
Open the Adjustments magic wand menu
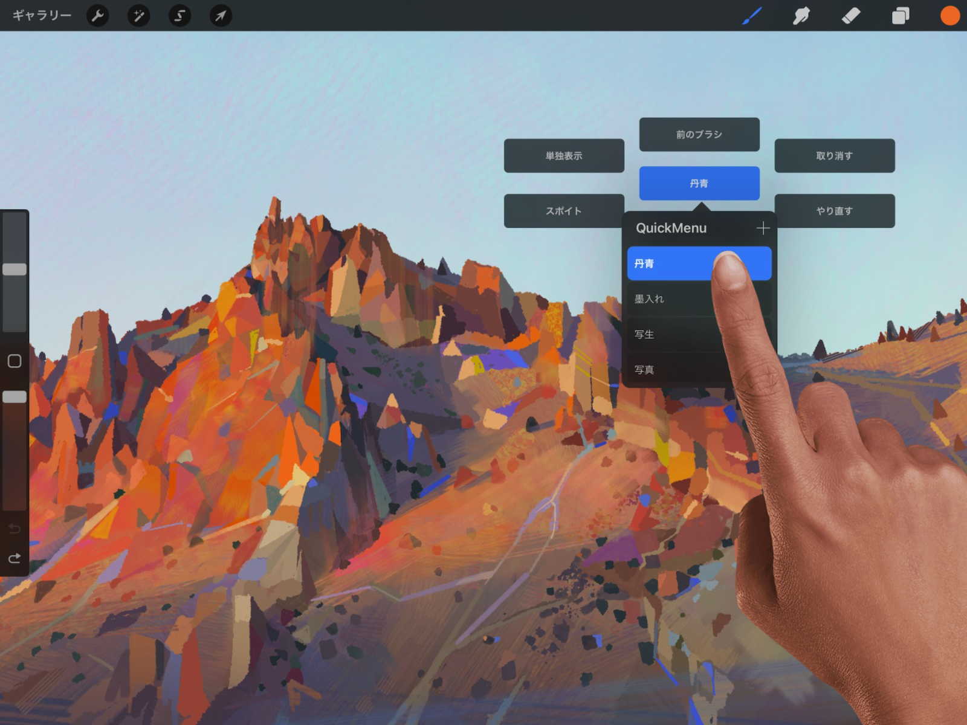[x=138, y=16]
